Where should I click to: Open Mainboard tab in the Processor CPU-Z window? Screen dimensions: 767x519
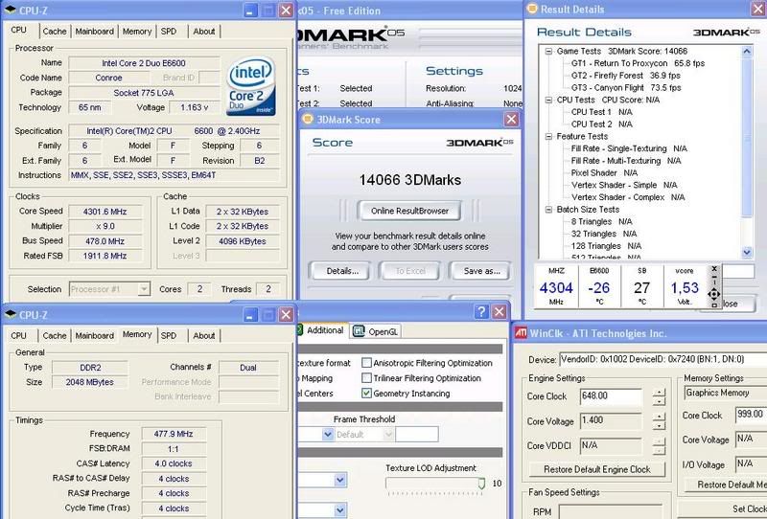click(x=94, y=32)
